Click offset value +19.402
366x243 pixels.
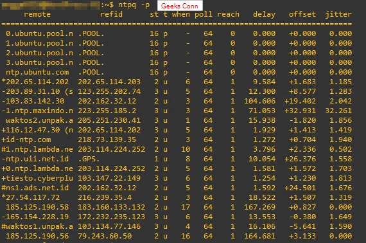coord(300,101)
